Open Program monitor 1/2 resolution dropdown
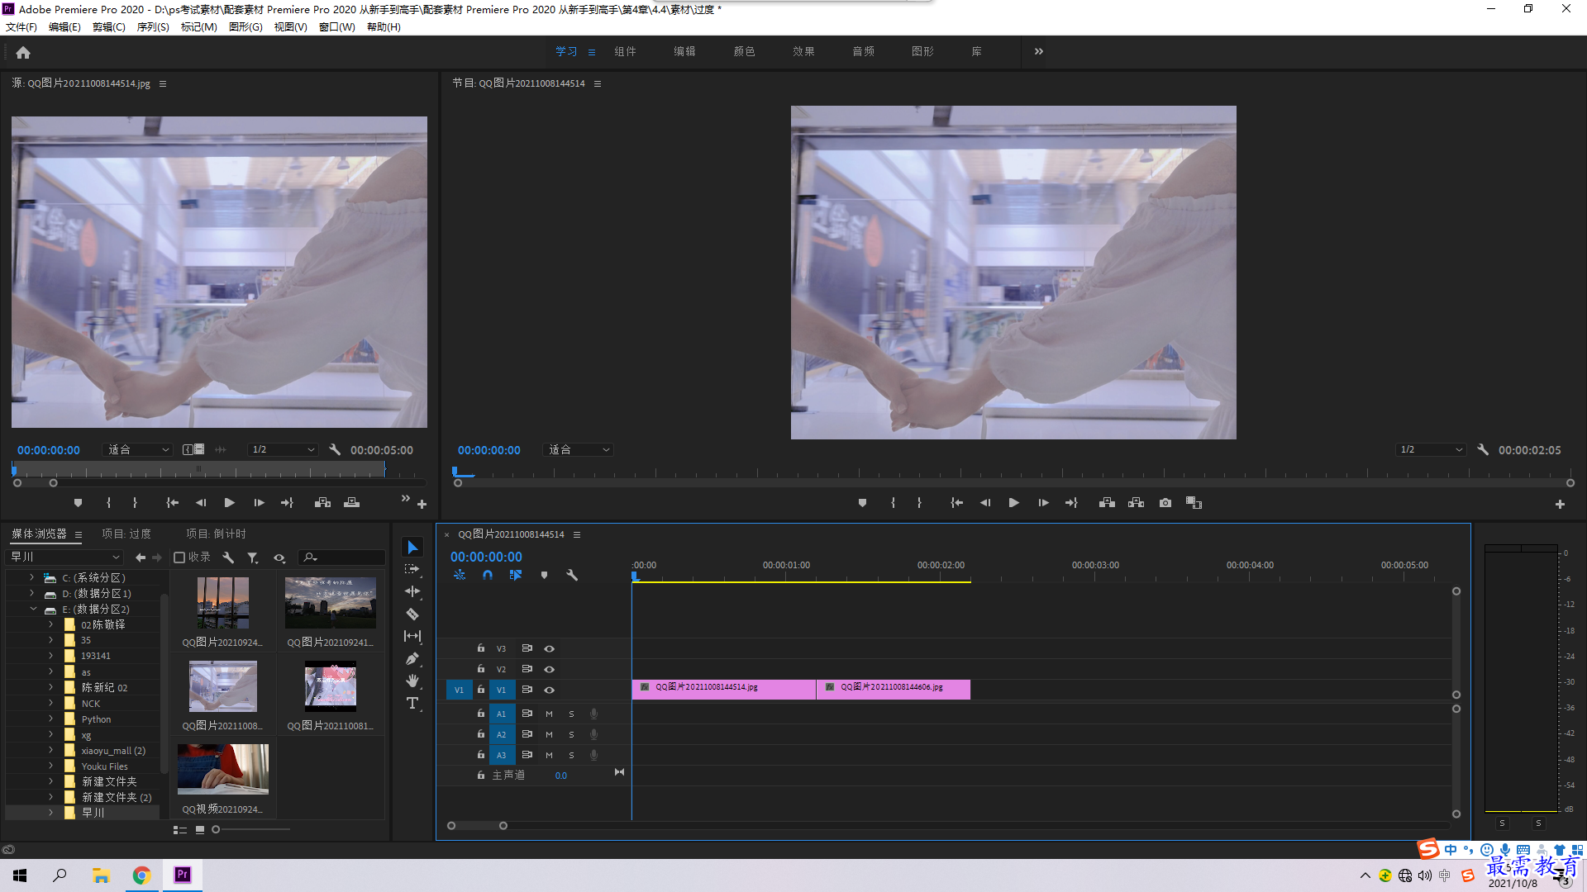Image resolution: width=1587 pixels, height=892 pixels. (x=1431, y=450)
